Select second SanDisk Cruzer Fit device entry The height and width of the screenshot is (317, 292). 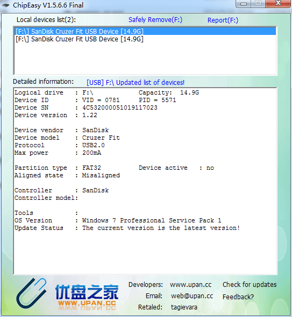[145, 39]
